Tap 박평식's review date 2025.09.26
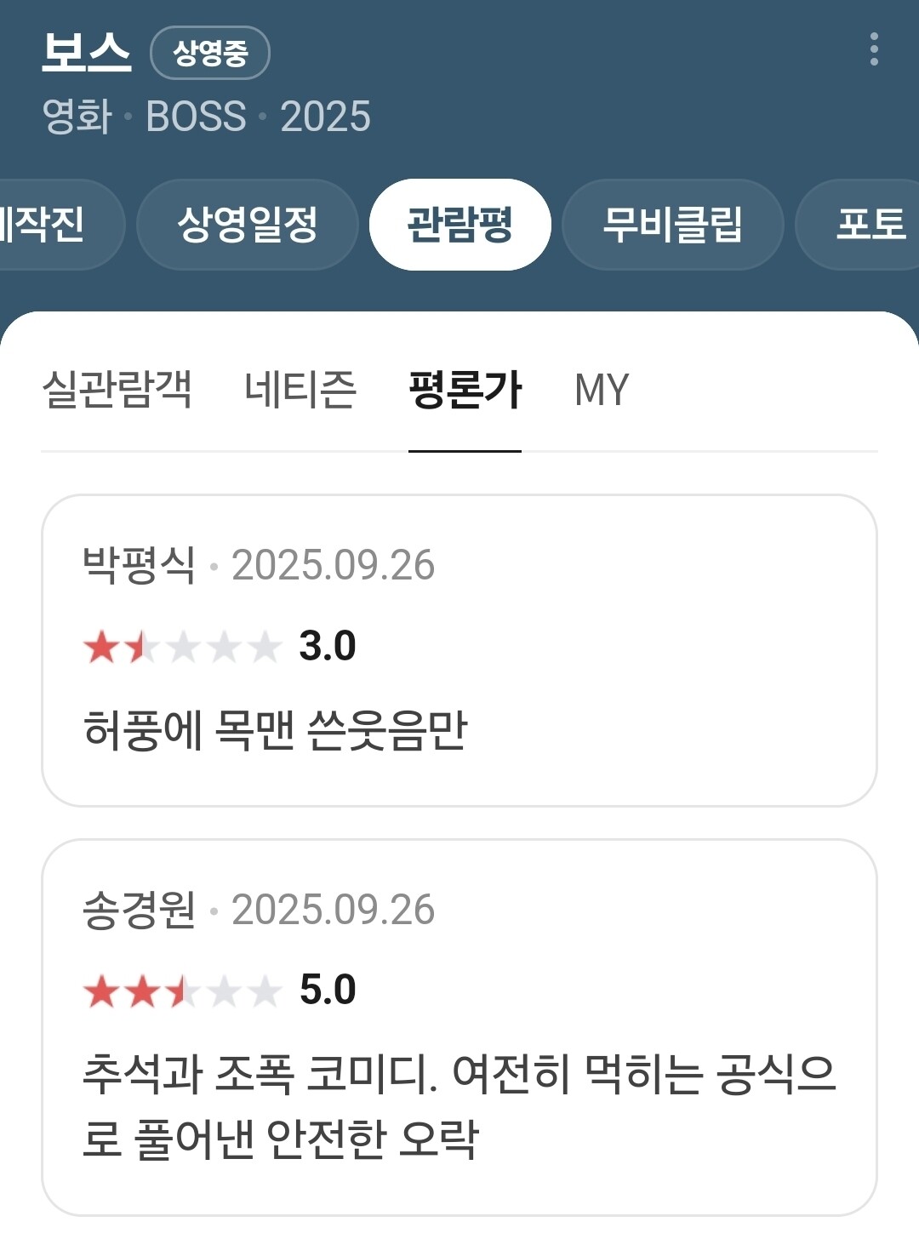The width and height of the screenshot is (919, 1239). 333,565
